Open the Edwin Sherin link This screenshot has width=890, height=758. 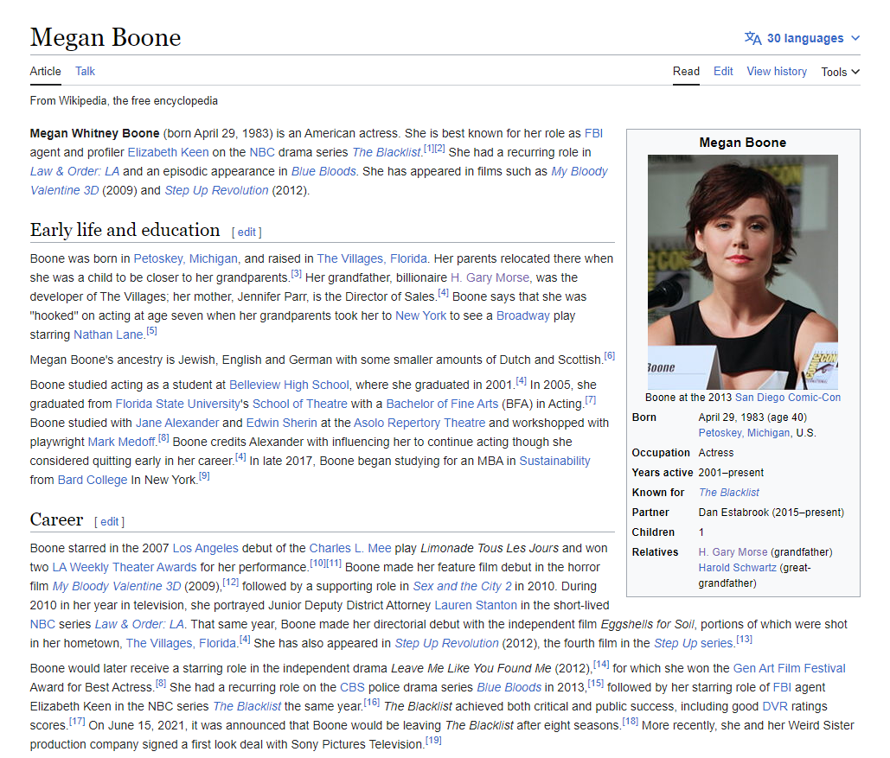click(x=282, y=423)
